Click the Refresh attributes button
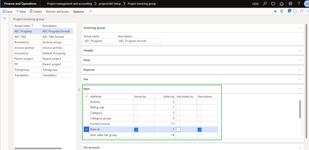The height and width of the screenshot is (150, 309). point(57,11)
